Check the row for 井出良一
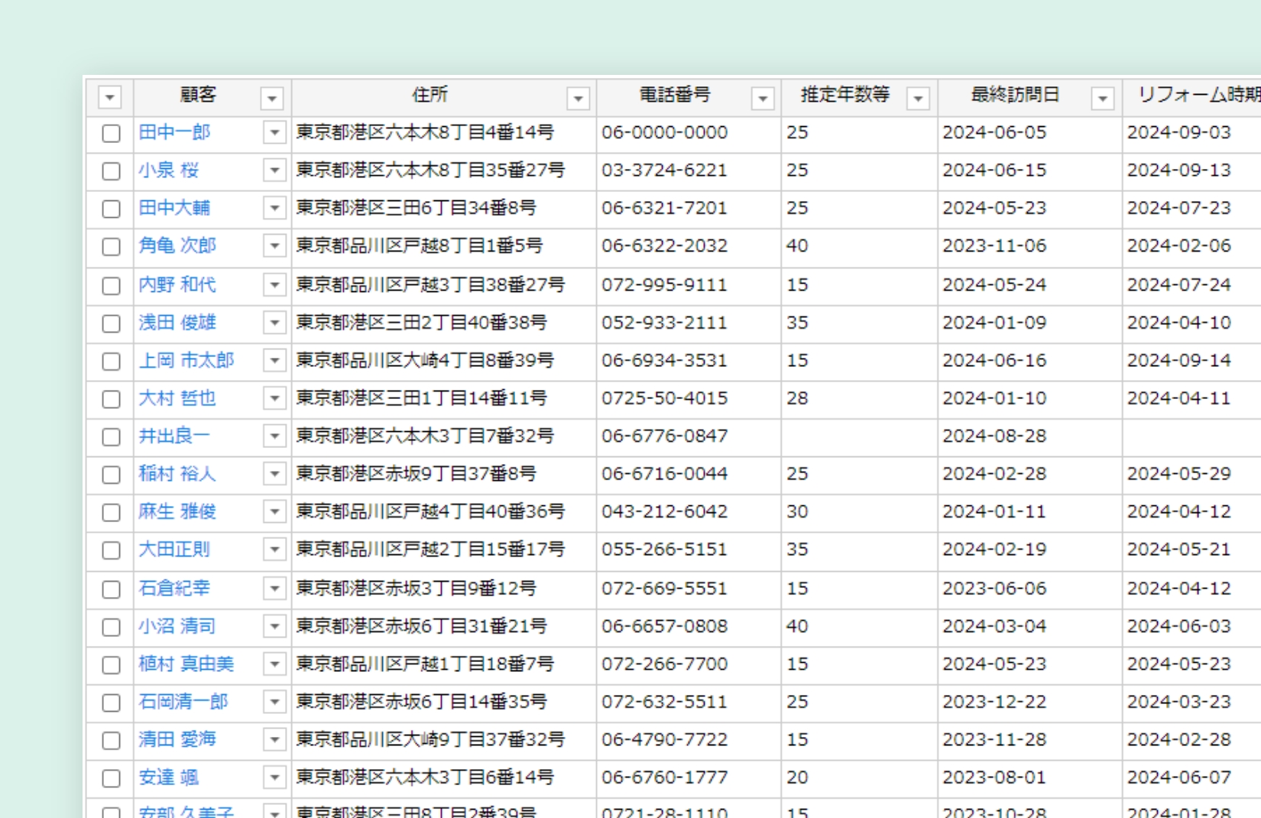This screenshot has height=818, width=1261. pos(111,437)
